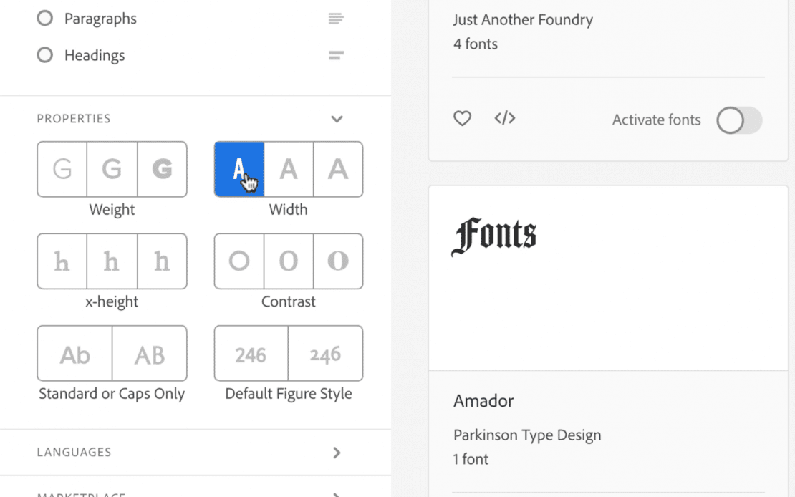Select the Headings radio button
Screen dimensions: 795x497
[x=45, y=55]
